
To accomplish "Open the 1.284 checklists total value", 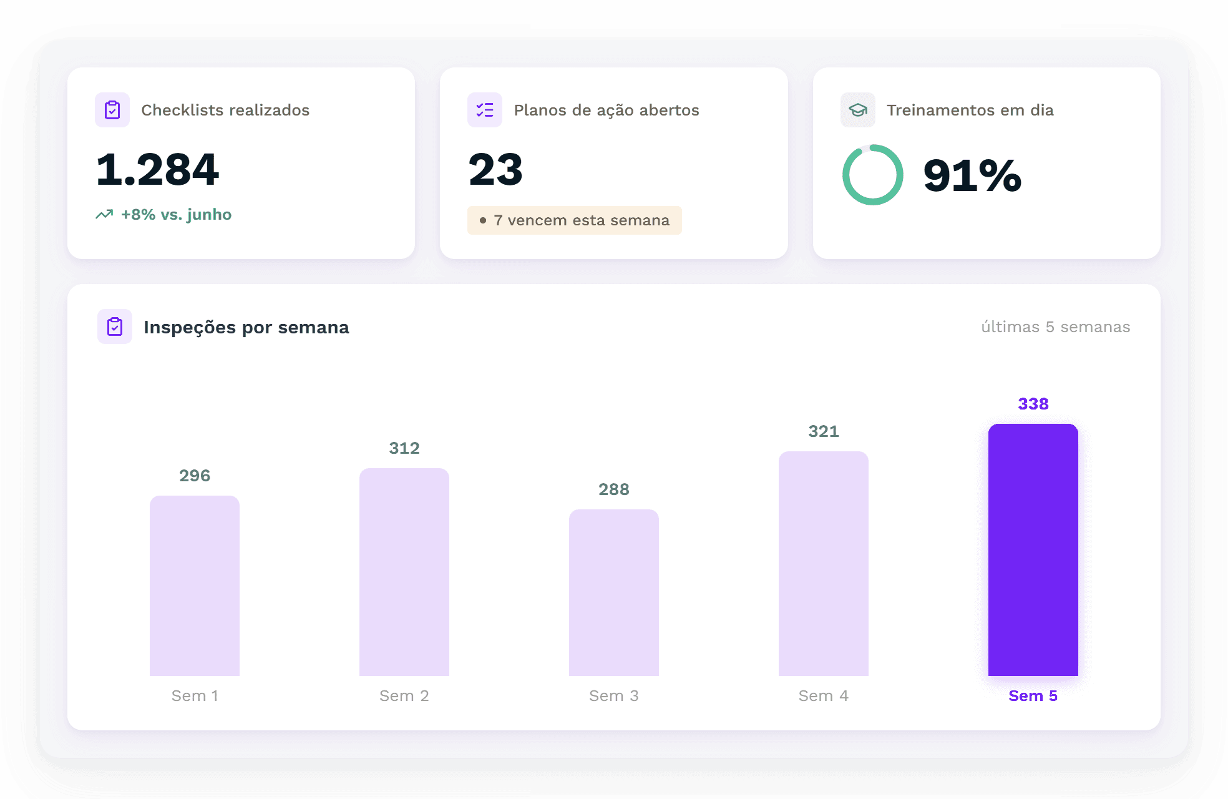I will (x=157, y=170).
